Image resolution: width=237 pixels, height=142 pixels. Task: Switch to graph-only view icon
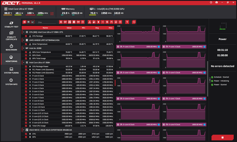pyautogui.click(x=33, y=22)
